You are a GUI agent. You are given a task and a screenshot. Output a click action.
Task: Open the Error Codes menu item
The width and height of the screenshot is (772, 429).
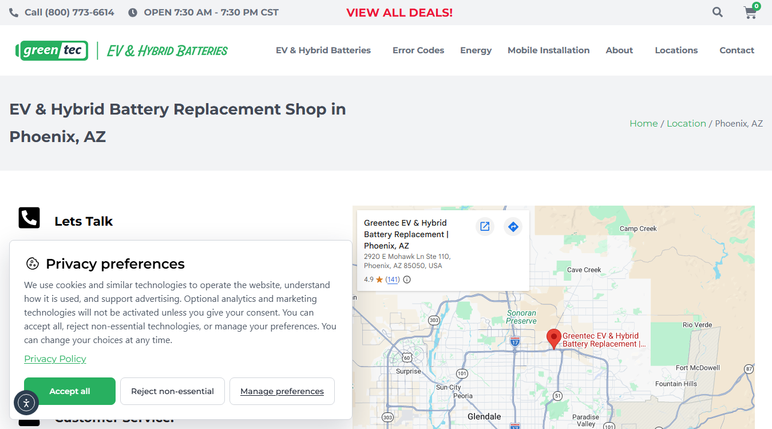point(418,50)
